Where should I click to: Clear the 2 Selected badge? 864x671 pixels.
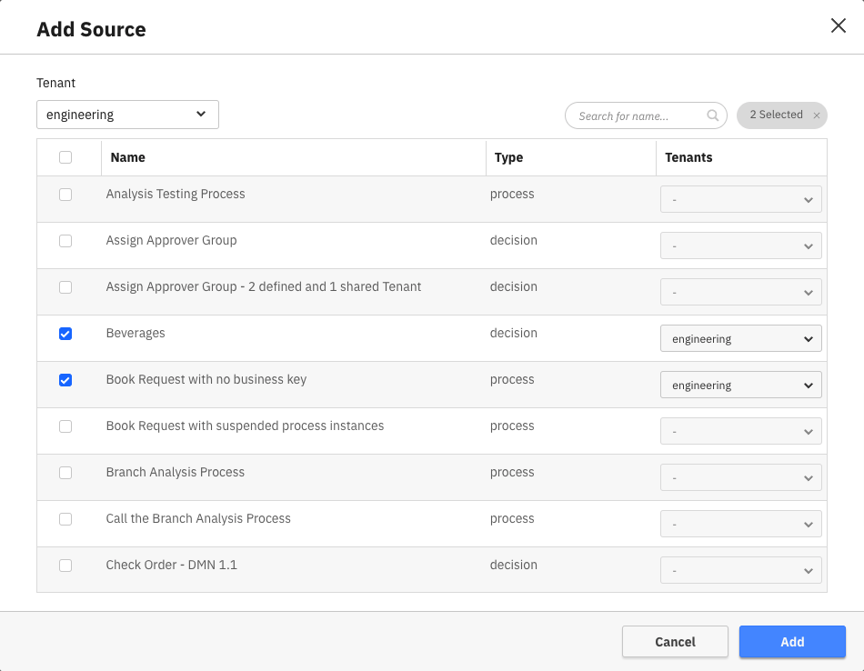[816, 115]
